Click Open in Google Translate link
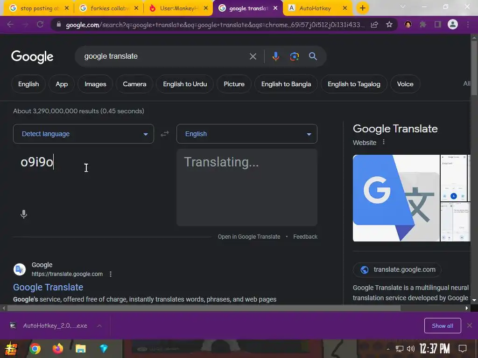478x358 pixels. pos(249,236)
